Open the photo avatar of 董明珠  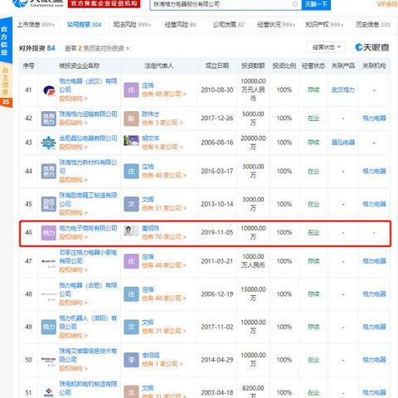pos(131,231)
